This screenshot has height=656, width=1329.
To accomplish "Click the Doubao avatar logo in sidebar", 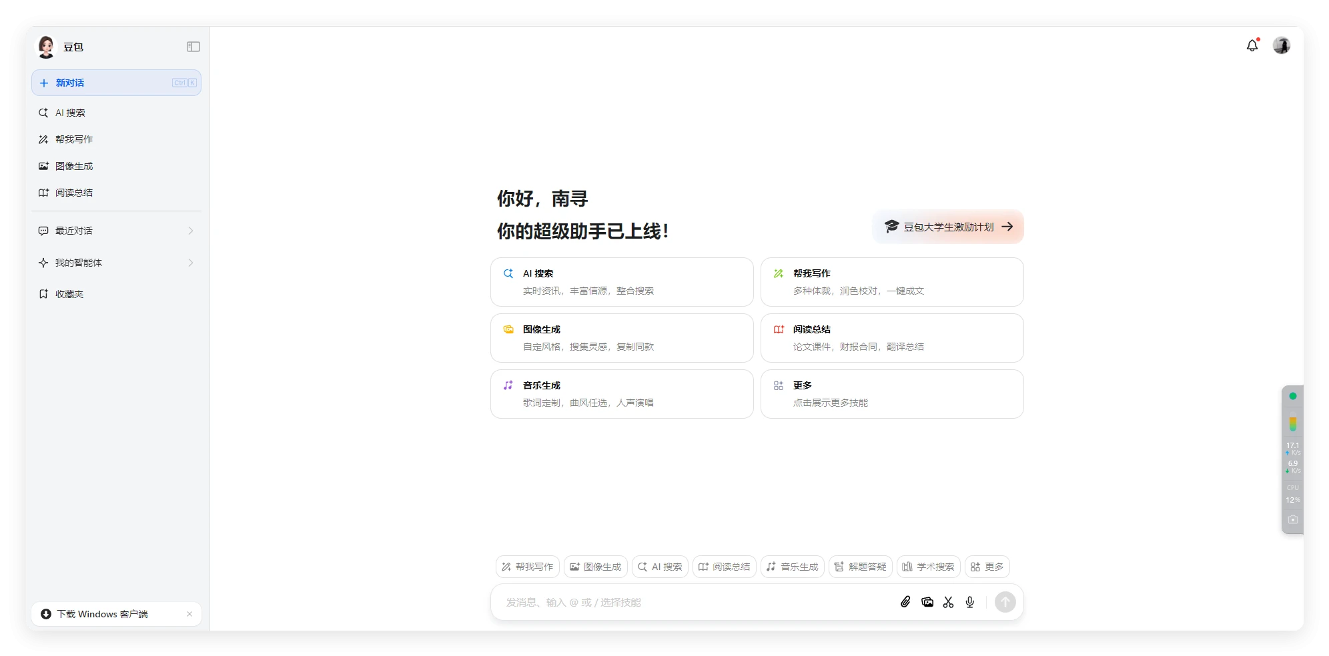I will 46,47.
